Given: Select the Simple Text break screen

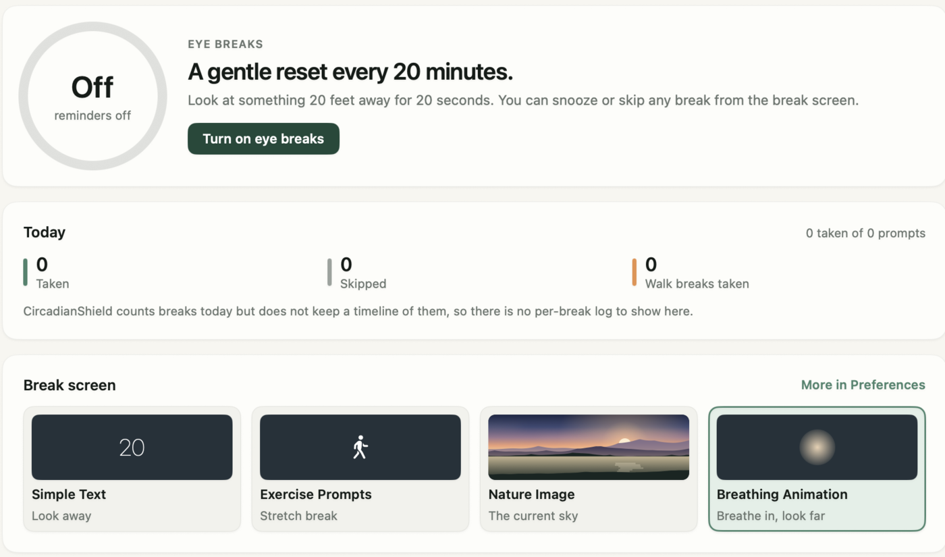Looking at the screenshot, I should (x=132, y=469).
